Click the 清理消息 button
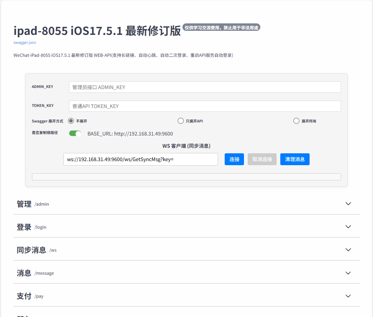 295,159
